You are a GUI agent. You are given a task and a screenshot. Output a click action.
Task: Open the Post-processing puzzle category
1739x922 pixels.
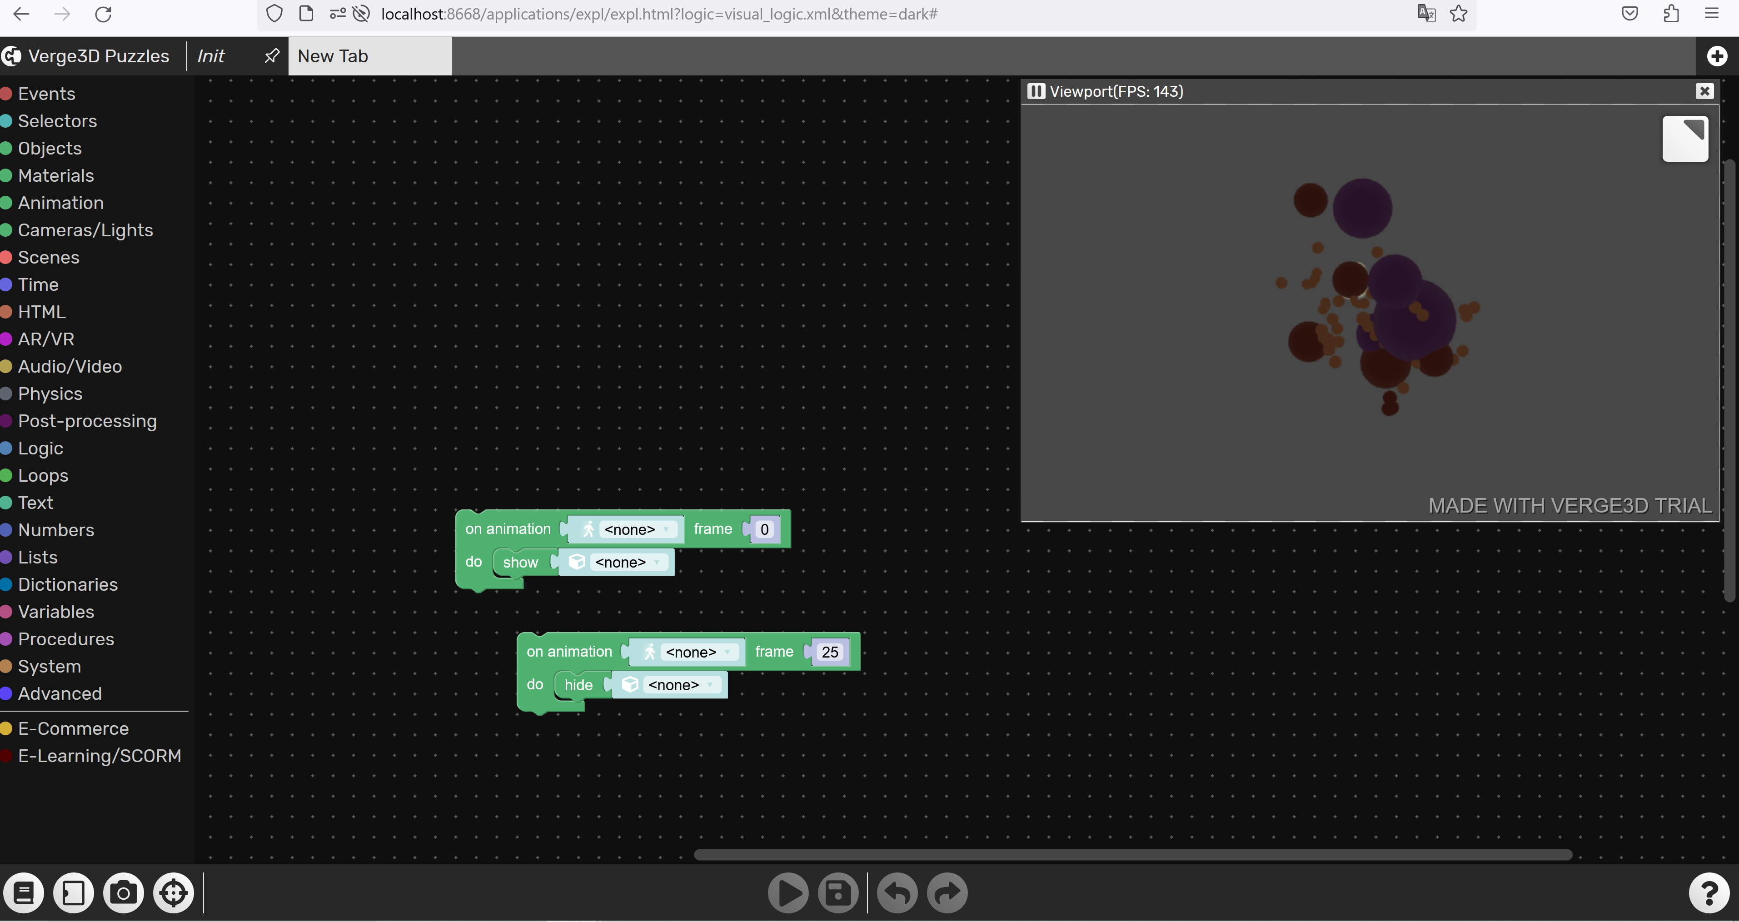coord(88,421)
